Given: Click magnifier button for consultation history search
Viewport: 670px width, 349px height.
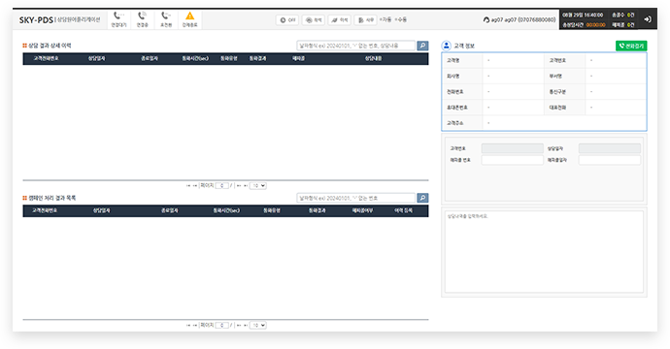Looking at the screenshot, I should 422,46.
